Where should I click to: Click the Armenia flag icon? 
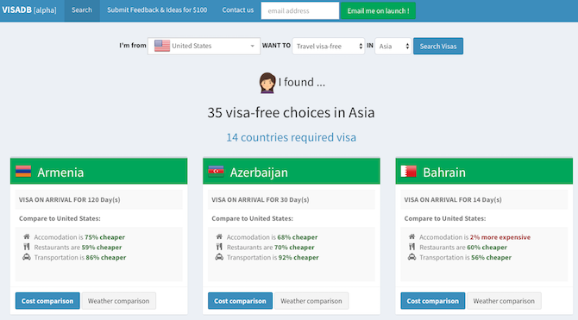click(23, 171)
